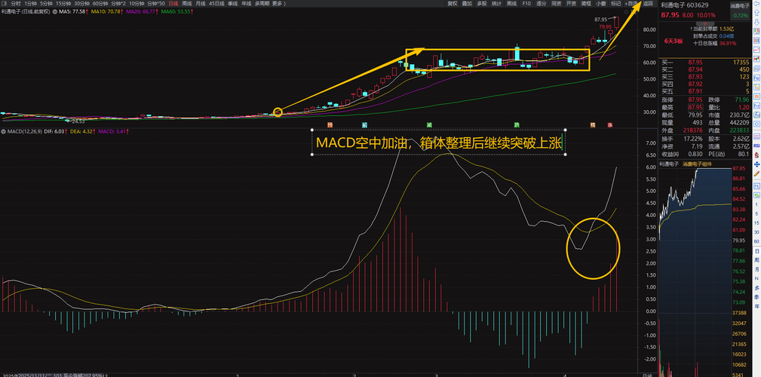761x377 pixels.
Task: Click the 标记 mark button
Action: pyautogui.click(x=616, y=4)
